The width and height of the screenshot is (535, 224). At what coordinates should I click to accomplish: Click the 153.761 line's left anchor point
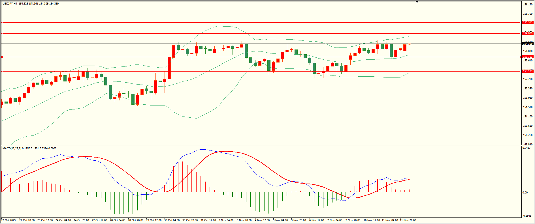(2, 57)
